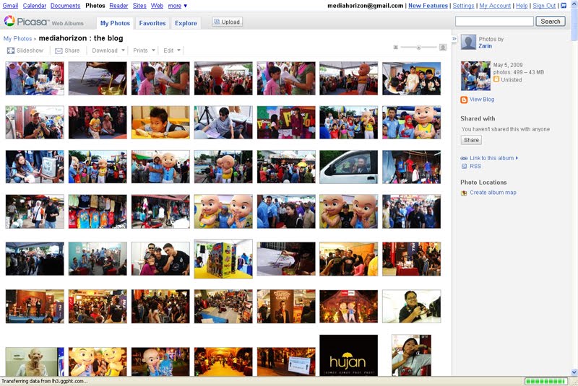
Task: Open Reader from the top bar
Action: click(118, 6)
